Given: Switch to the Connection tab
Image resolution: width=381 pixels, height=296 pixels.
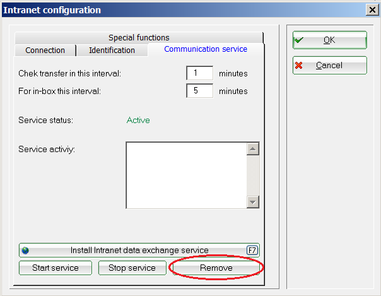Looking at the screenshot, I should pyautogui.click(x=45, y=50).
